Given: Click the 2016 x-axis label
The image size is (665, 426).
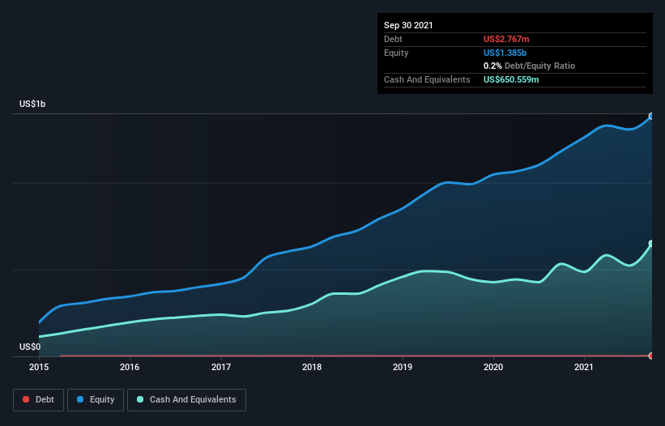Looking at the screenshot, I should point(130,367).
